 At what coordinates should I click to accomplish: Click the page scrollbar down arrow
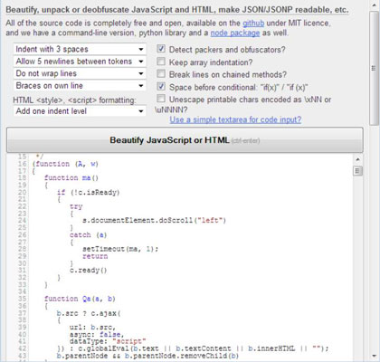click(x=374, y=356)
